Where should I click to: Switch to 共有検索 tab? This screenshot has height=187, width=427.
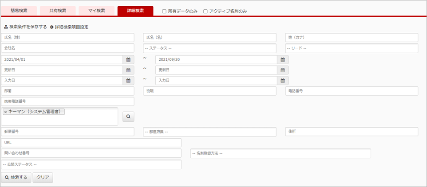click(x=58, y=11)
